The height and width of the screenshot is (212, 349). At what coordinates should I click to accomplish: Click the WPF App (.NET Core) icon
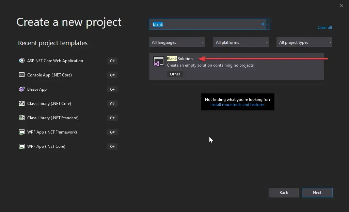click(21, 146)
